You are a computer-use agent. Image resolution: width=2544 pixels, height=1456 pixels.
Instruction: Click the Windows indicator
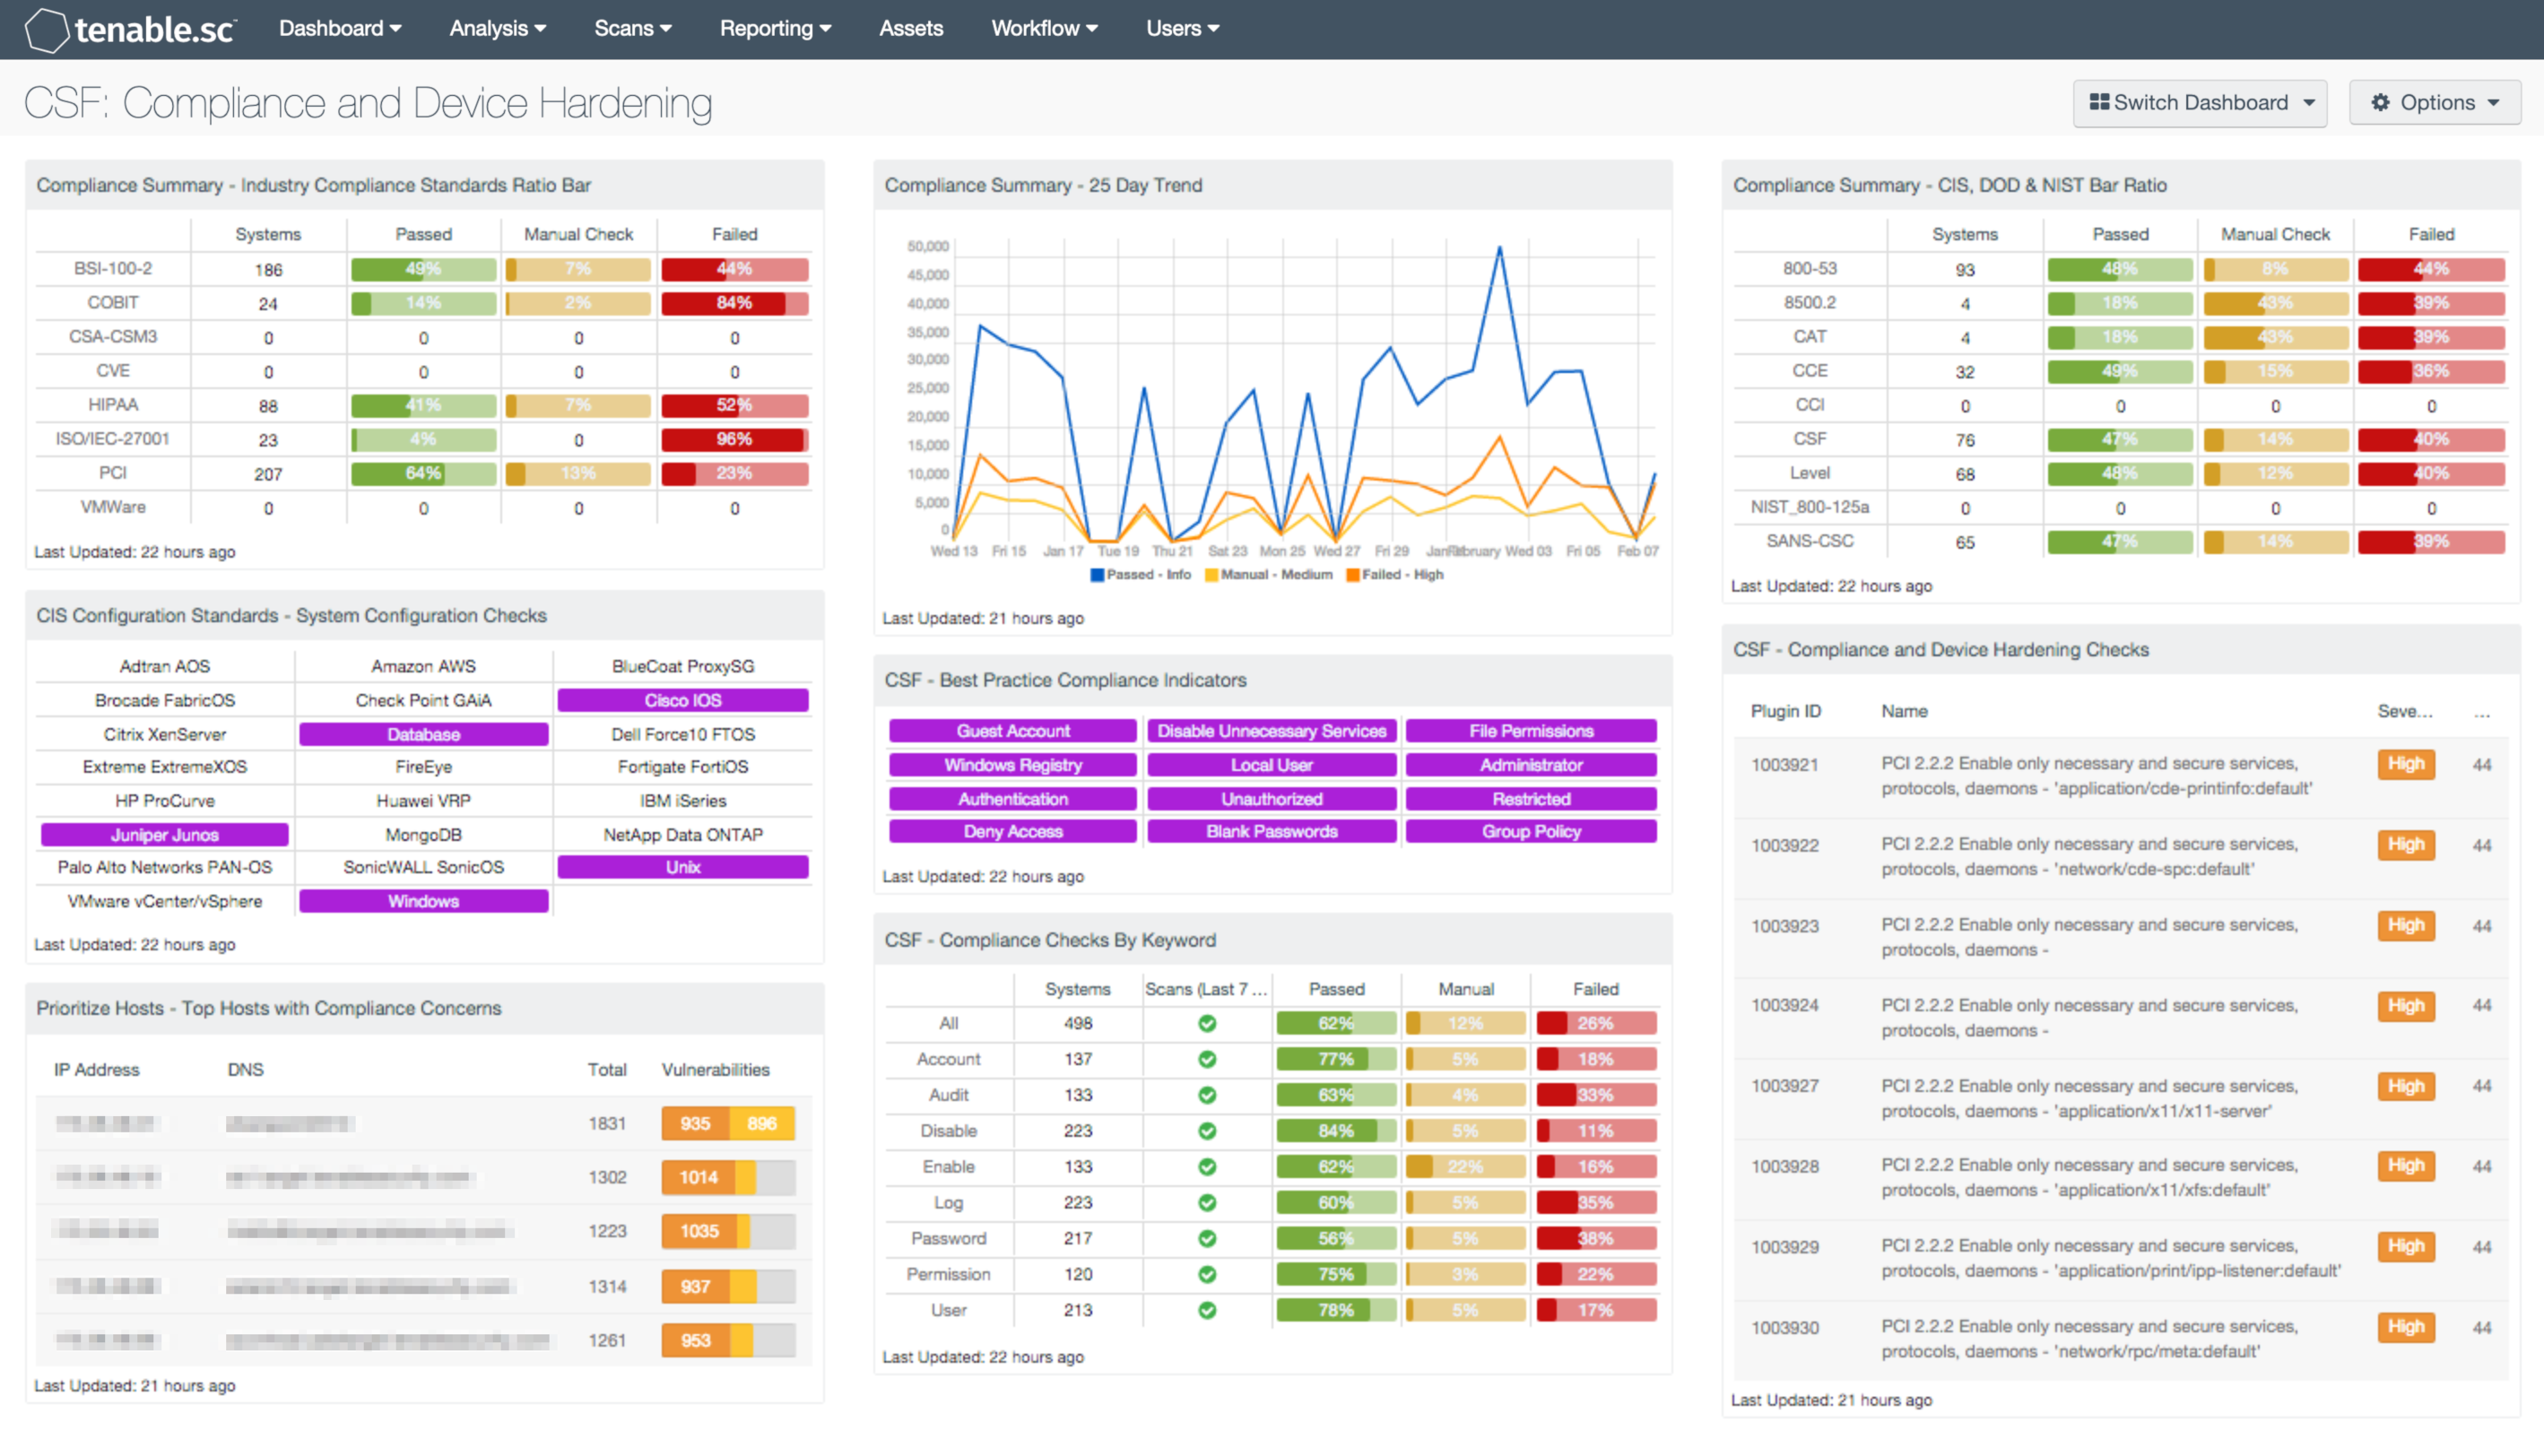(x=423, y=901)
